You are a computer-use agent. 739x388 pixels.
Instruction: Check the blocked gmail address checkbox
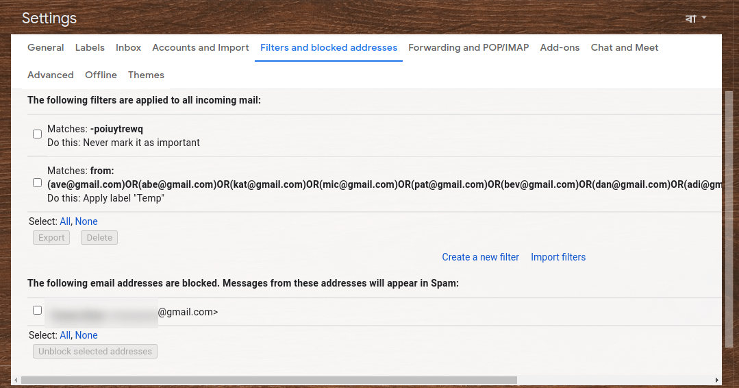tap(37, 311)
